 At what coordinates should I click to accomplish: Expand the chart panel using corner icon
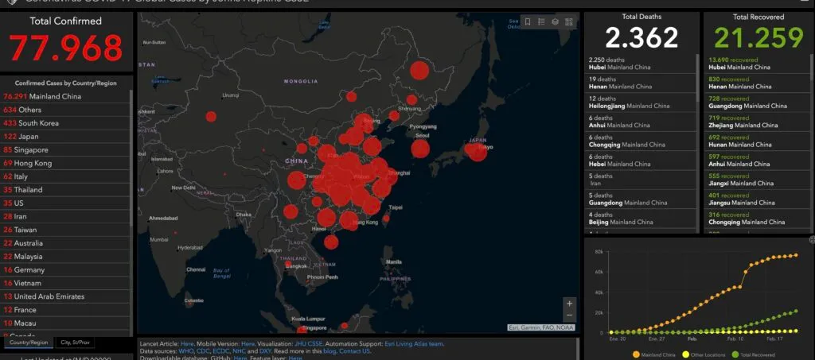pos(811,239)
